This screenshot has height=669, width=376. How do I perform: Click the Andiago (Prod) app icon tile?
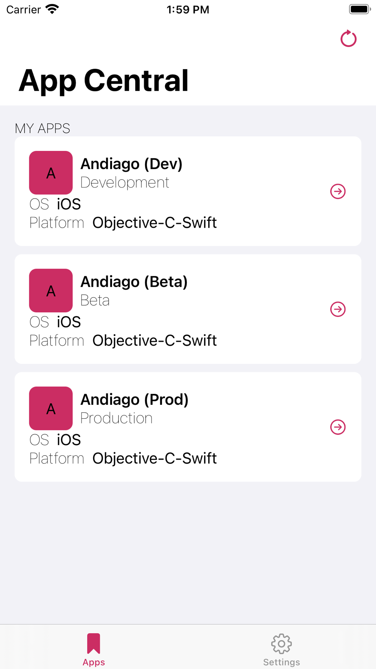tap(51, 408)
